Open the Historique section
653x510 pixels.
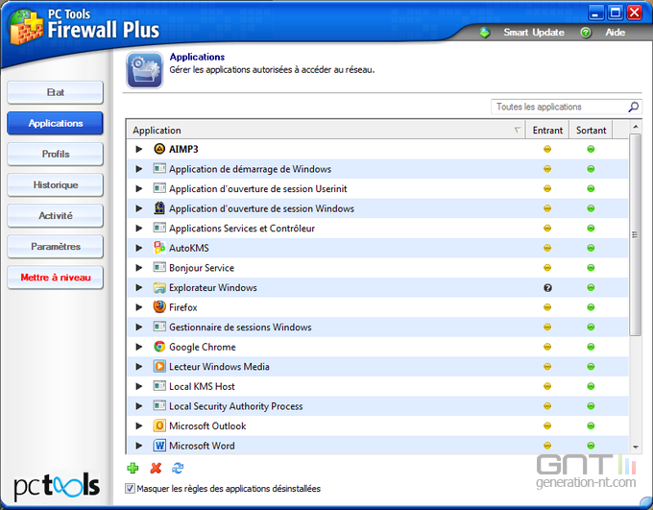click(x=55, y=185)
